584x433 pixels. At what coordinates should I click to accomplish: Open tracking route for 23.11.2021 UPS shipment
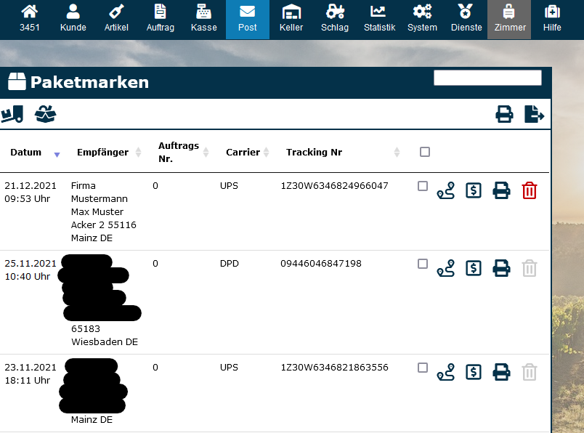[445, 373]
